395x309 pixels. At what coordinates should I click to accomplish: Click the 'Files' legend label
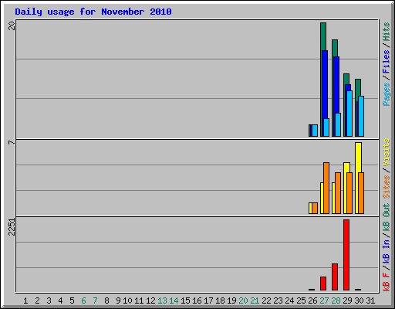click(387, 62)
